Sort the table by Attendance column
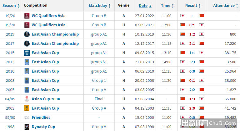The height and width of the screenshot is (131, 240). [226, 6]
